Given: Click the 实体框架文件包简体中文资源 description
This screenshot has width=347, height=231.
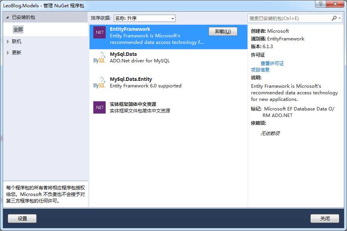Looking at the screenshot, I should 140,111.
